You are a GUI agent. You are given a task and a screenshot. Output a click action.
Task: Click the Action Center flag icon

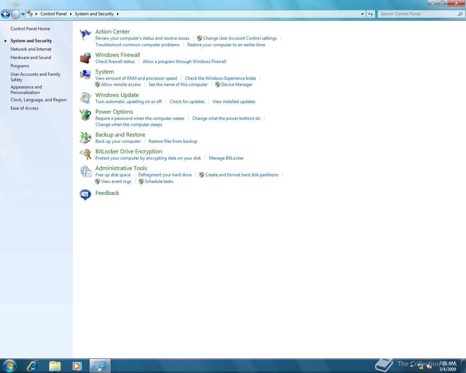tap(85, 35)
